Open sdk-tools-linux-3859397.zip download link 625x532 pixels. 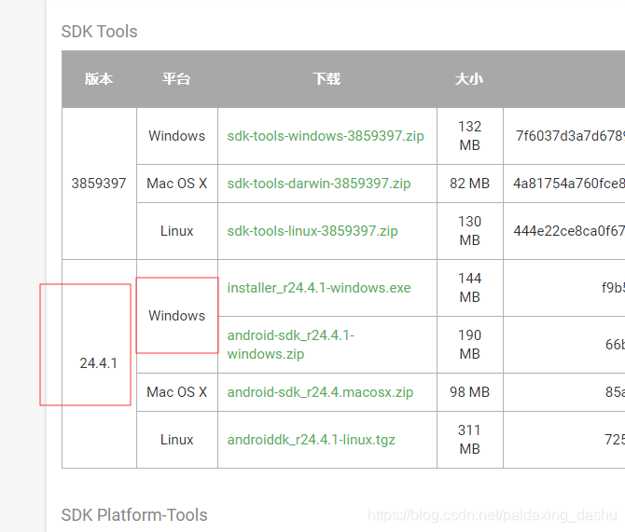312,231
